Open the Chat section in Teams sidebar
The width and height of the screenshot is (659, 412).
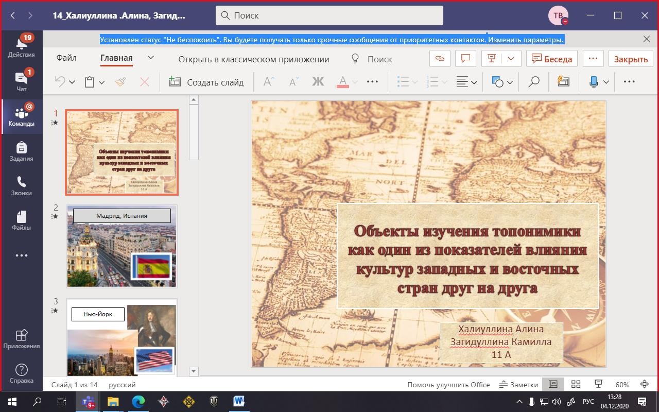(21, 81)
